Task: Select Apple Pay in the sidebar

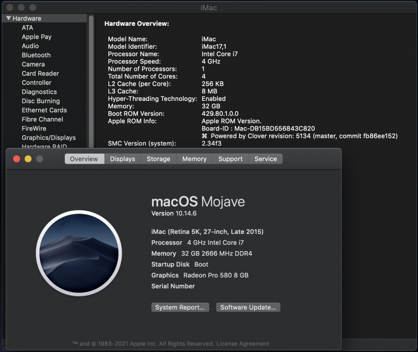Action: (x=37, y=37)
